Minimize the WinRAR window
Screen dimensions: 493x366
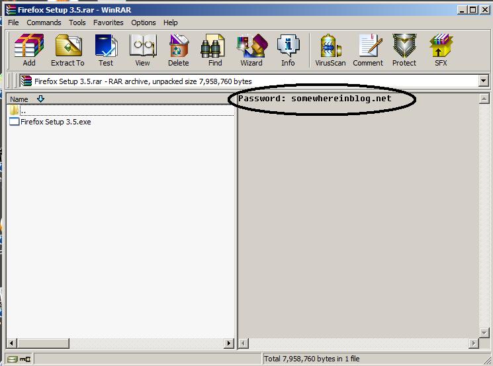[461, 10]
